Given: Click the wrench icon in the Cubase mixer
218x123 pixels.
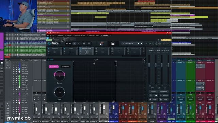Looking at the screenshot, I should tap(10, 60).
